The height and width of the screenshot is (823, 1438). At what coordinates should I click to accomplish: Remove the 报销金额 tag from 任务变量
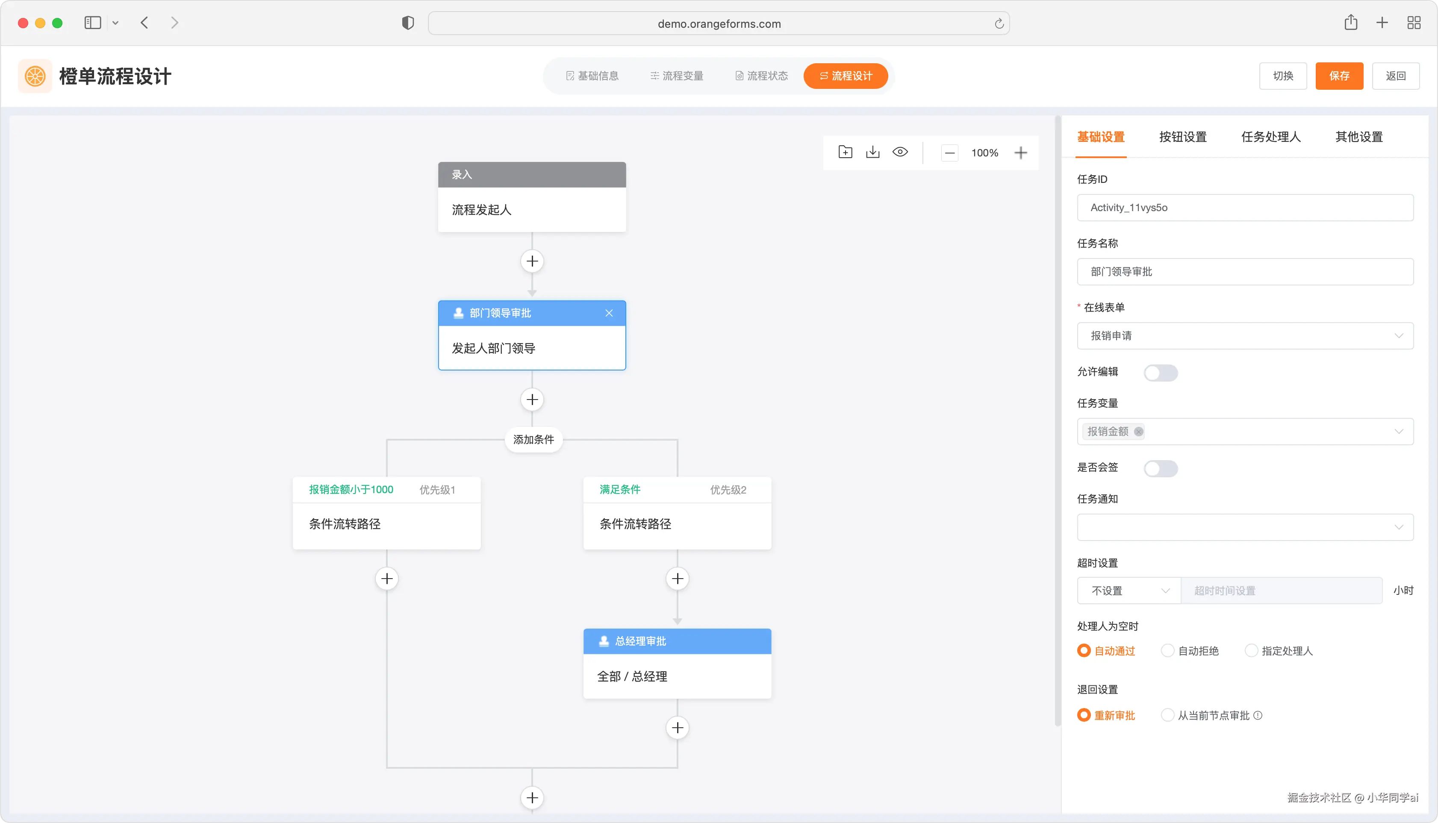pyautogui.click(x=1138, y=432)
